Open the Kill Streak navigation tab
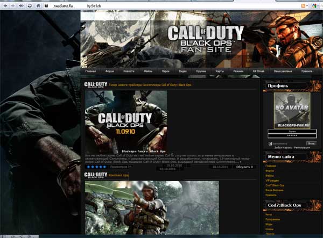The image size is (323, 238). pos(258,71)
